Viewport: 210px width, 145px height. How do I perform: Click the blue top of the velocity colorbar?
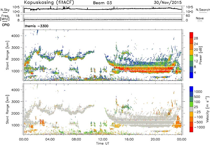[x=191, y=89]
